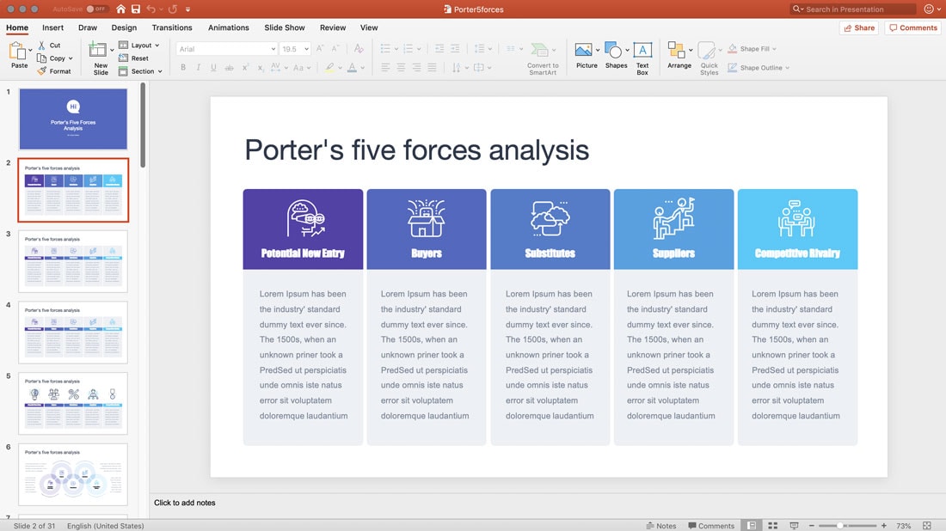
Task: Toggle the Notes pane in status bar
Action: coord(660,525)
